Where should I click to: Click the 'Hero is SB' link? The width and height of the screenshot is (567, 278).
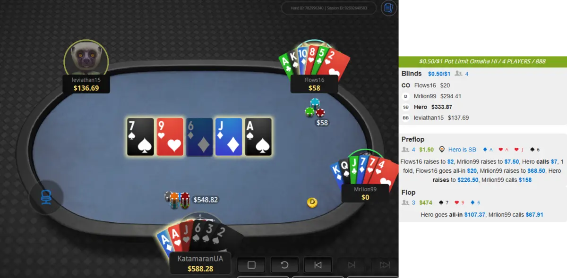(462, 150)
